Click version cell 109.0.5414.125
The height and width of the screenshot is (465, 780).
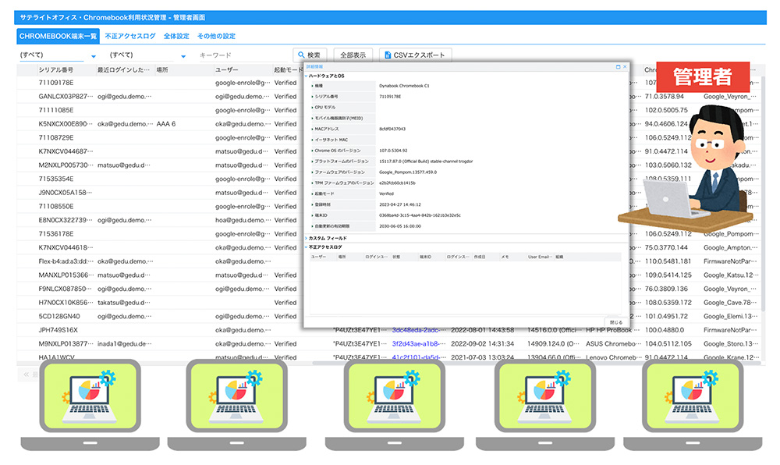pos(668,275)
